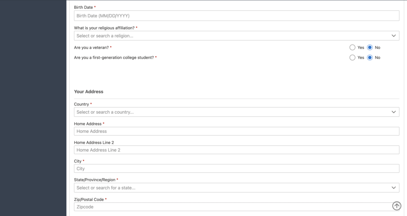
Task: Click the religious affiliation chevron arrow
Action: [394, 36]
